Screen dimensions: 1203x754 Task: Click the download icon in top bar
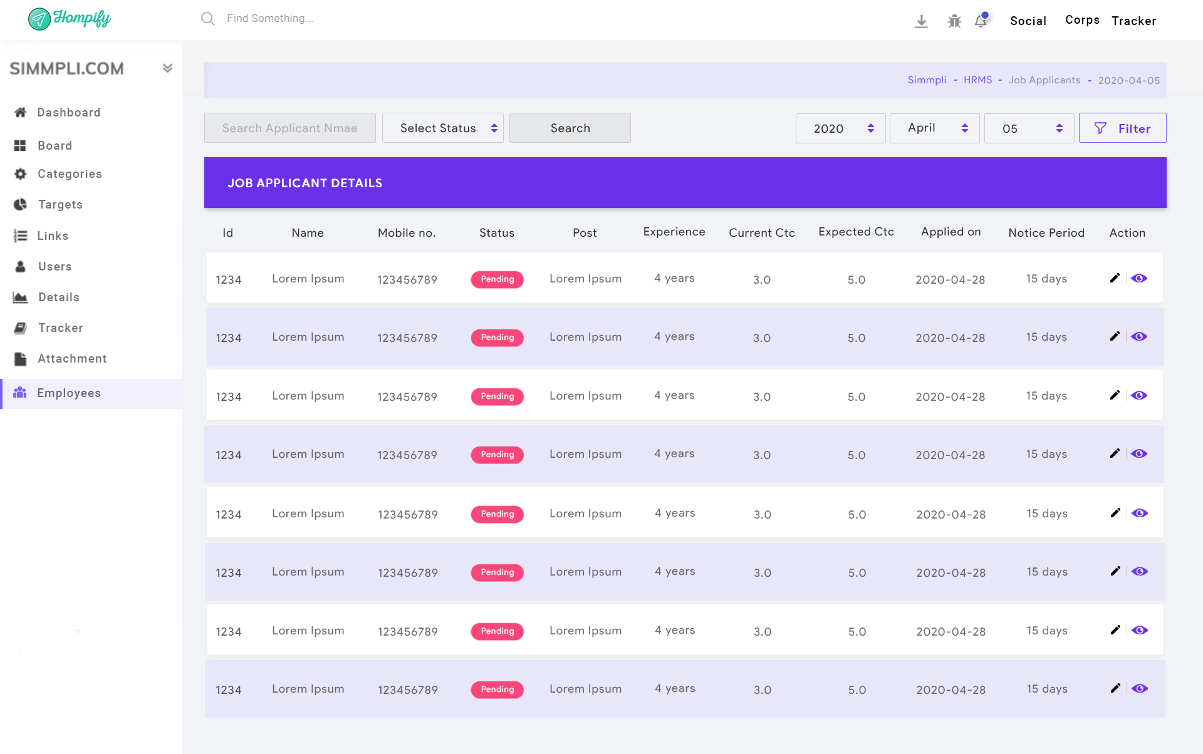(x=921, y=21)
